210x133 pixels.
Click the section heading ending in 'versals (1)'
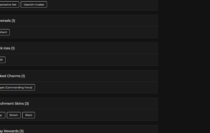click(x=7, y=21)
